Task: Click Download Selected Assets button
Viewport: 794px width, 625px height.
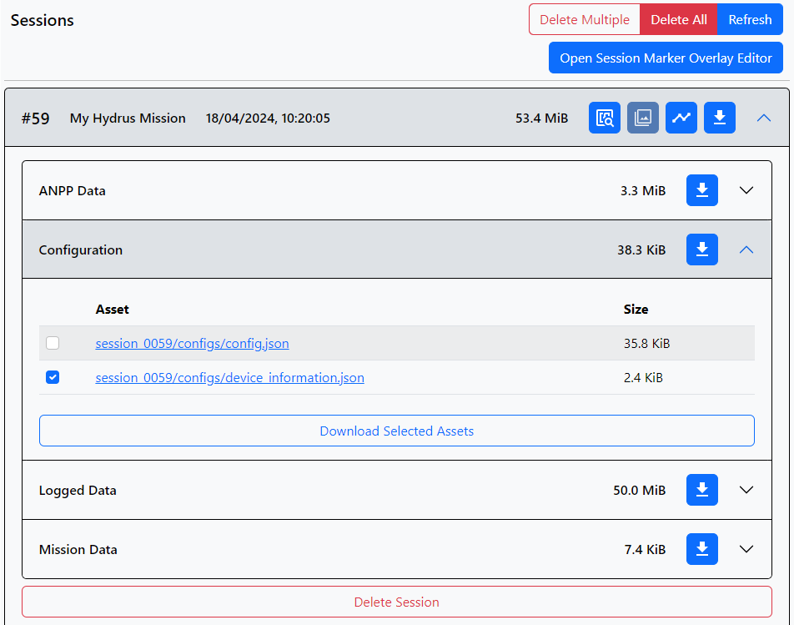Action: (397, 431)
